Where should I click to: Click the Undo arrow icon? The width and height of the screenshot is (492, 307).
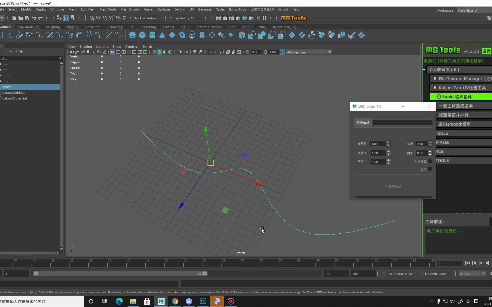pyautogui.click(x=34, y=18)
